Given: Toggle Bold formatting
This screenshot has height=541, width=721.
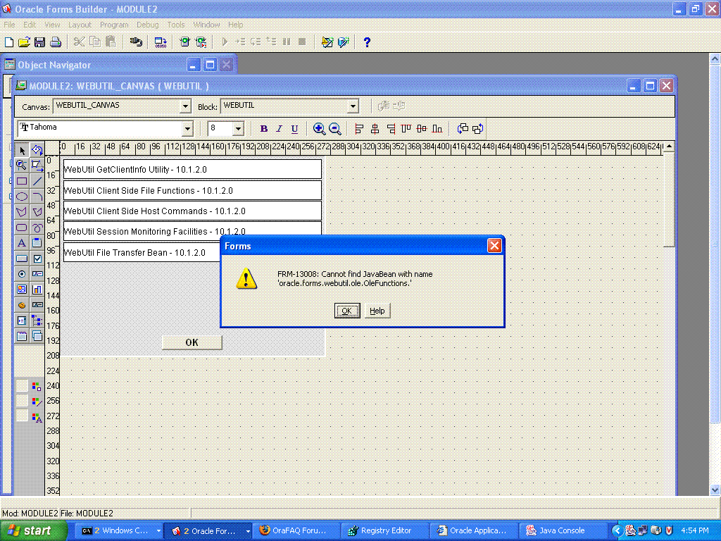Looking at the screenshot, I should click(x=263, y=129).
